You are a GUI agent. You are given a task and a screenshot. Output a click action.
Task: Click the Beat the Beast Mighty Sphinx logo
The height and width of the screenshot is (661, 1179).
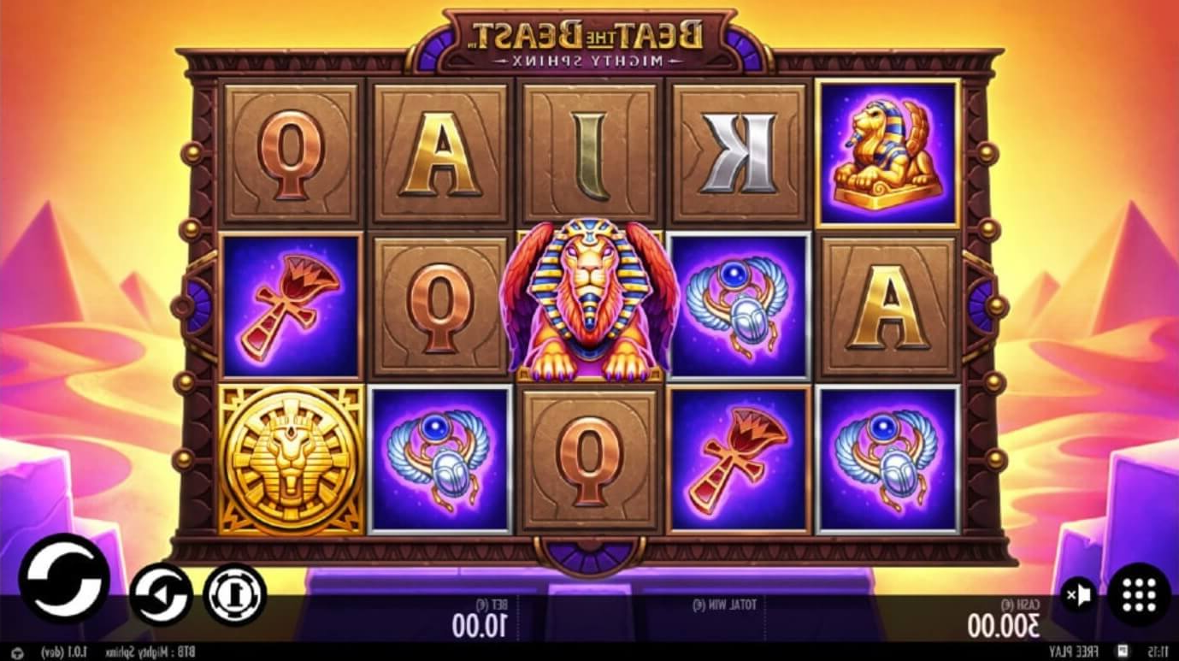[x=589, y=40]
